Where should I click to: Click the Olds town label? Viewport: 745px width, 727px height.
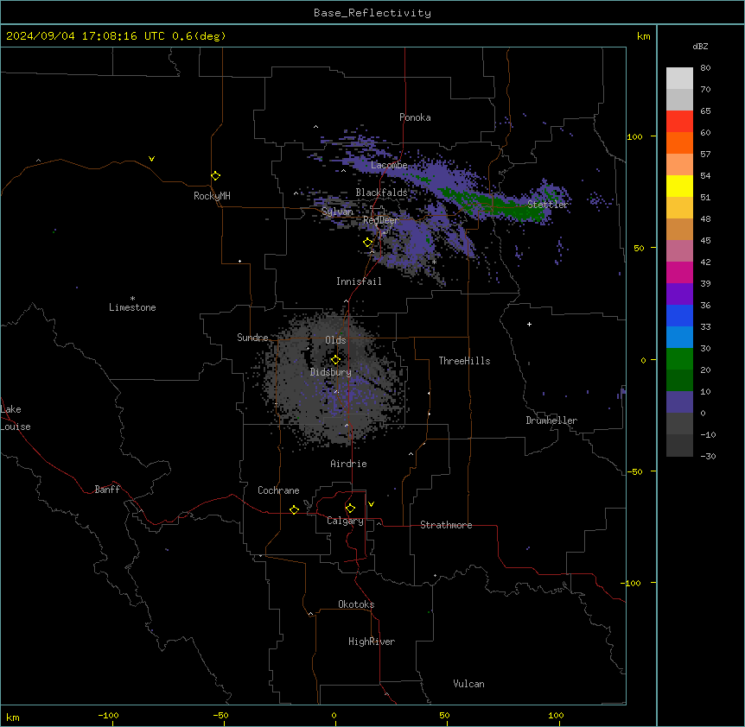(335, 340)
